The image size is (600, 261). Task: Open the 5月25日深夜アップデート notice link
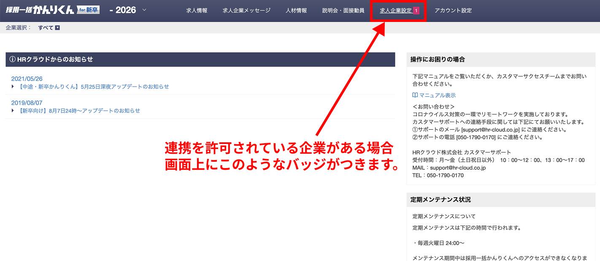(x=94, y=87)
